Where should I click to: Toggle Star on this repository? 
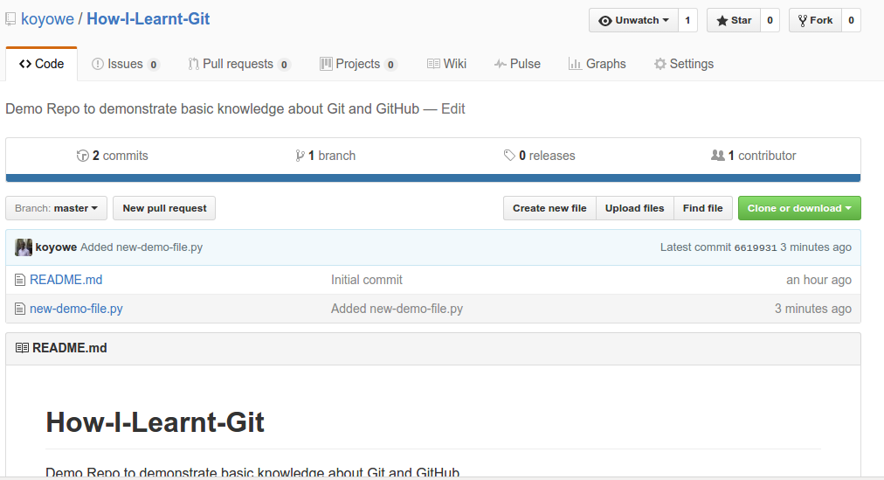pyautogui.click(x=734, y=20)
